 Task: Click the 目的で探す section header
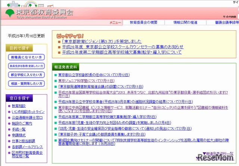click(x=19, y=48)
